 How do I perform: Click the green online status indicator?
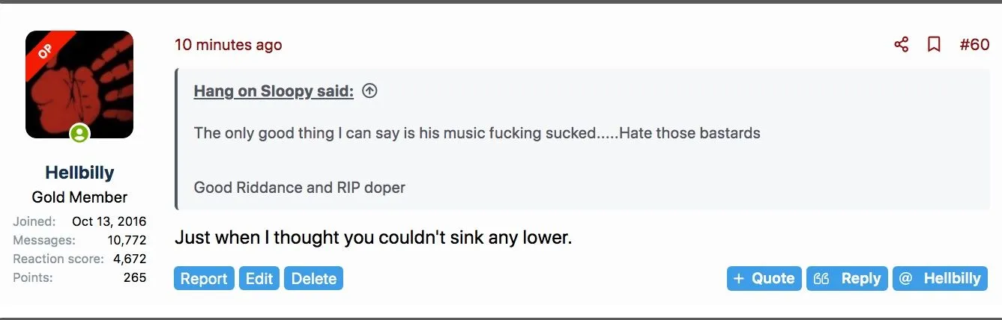click(x=79, y=134)
